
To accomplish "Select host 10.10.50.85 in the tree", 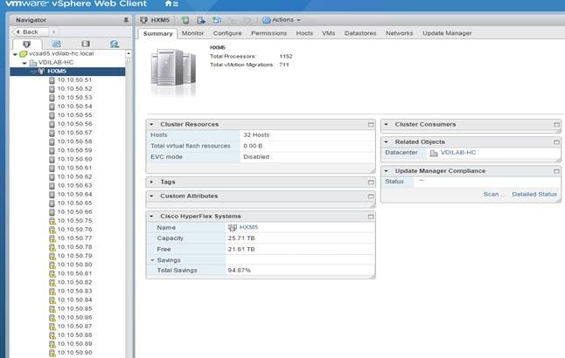I will [x=74, y=309].
